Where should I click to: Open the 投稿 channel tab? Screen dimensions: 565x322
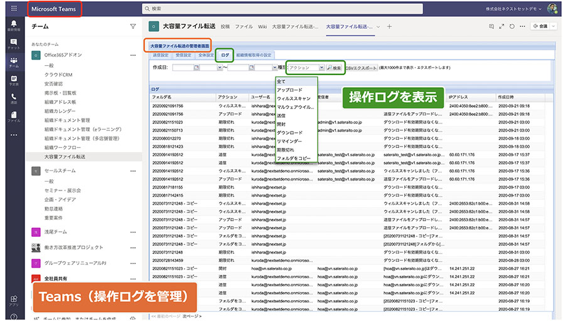225,26
